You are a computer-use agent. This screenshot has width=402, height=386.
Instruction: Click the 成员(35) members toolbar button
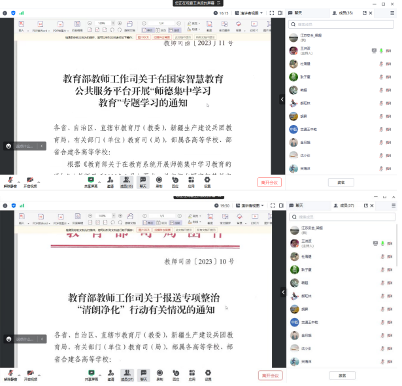pos(126,181)
